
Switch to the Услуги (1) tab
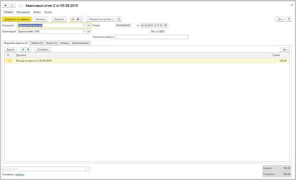pyautogui.click(x=51, y=43)
